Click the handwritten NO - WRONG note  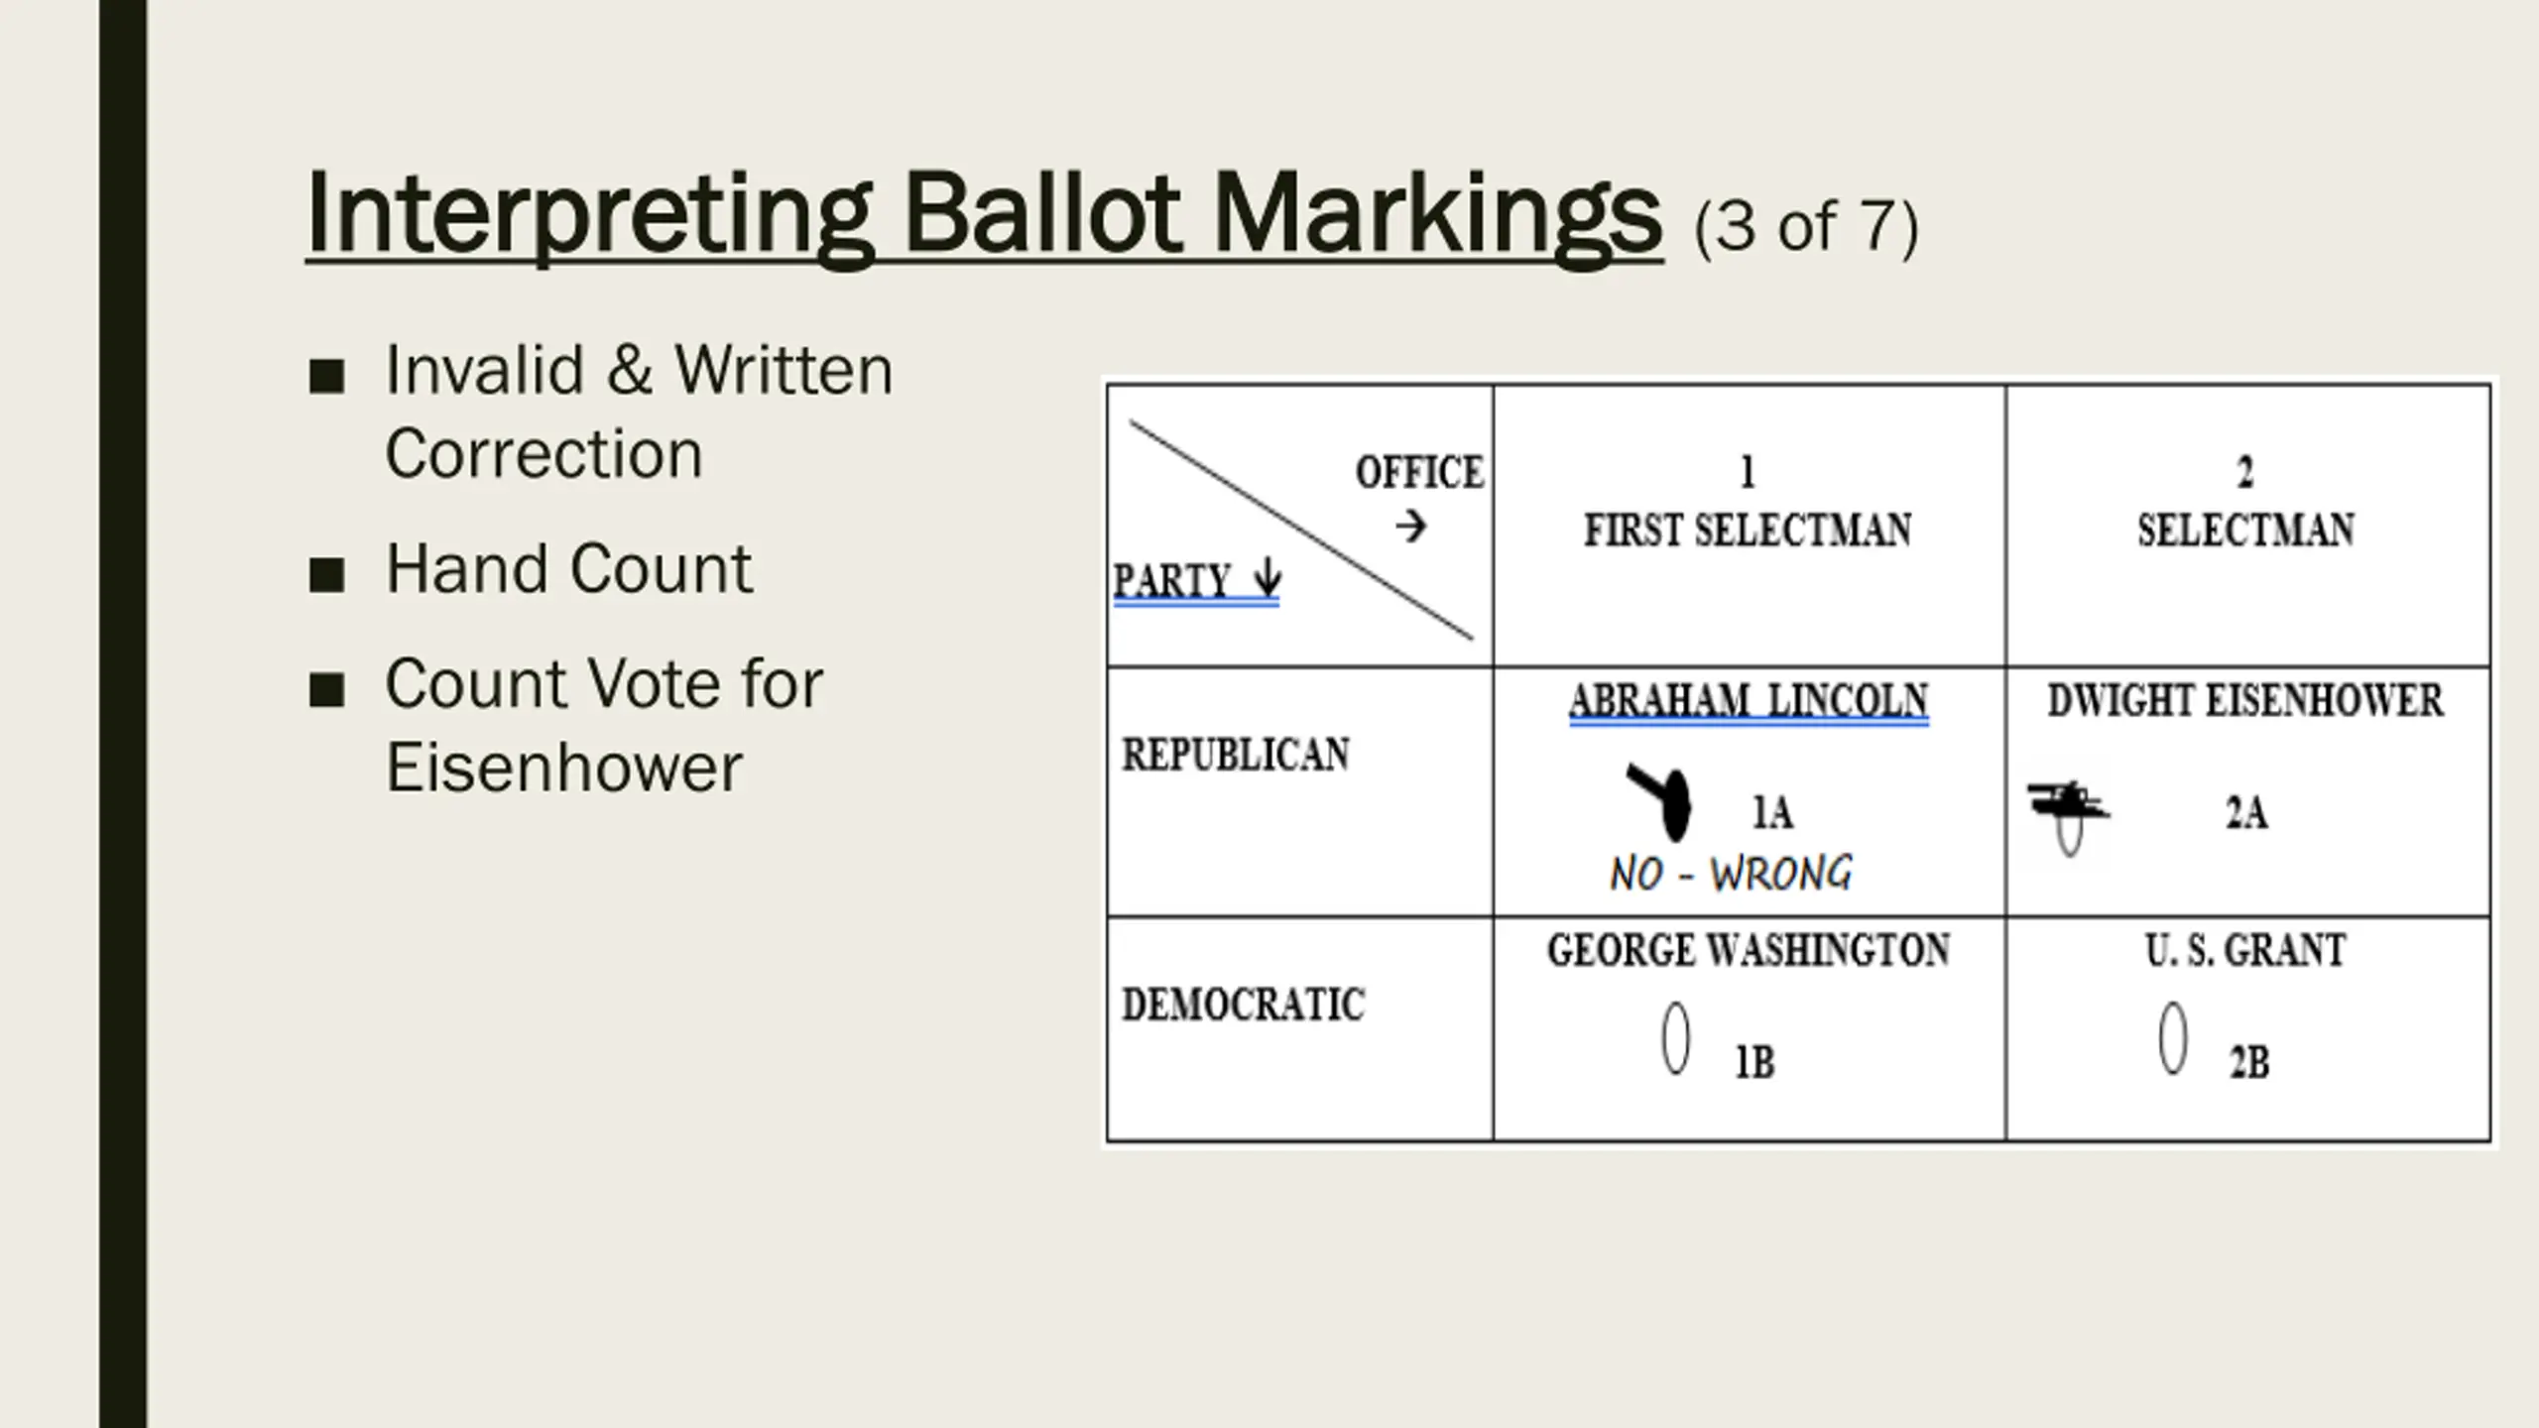(x=1731, y=874)
